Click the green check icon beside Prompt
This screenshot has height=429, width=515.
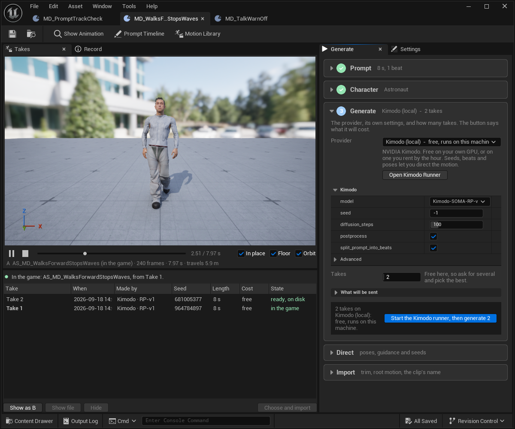coord(341,68)
